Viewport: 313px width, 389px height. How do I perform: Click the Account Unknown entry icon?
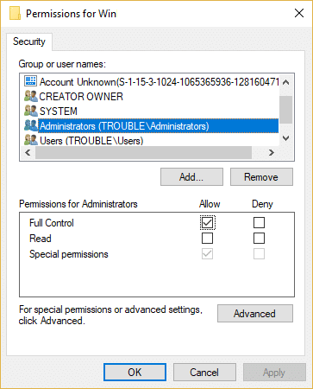click(x=30, y=81)
